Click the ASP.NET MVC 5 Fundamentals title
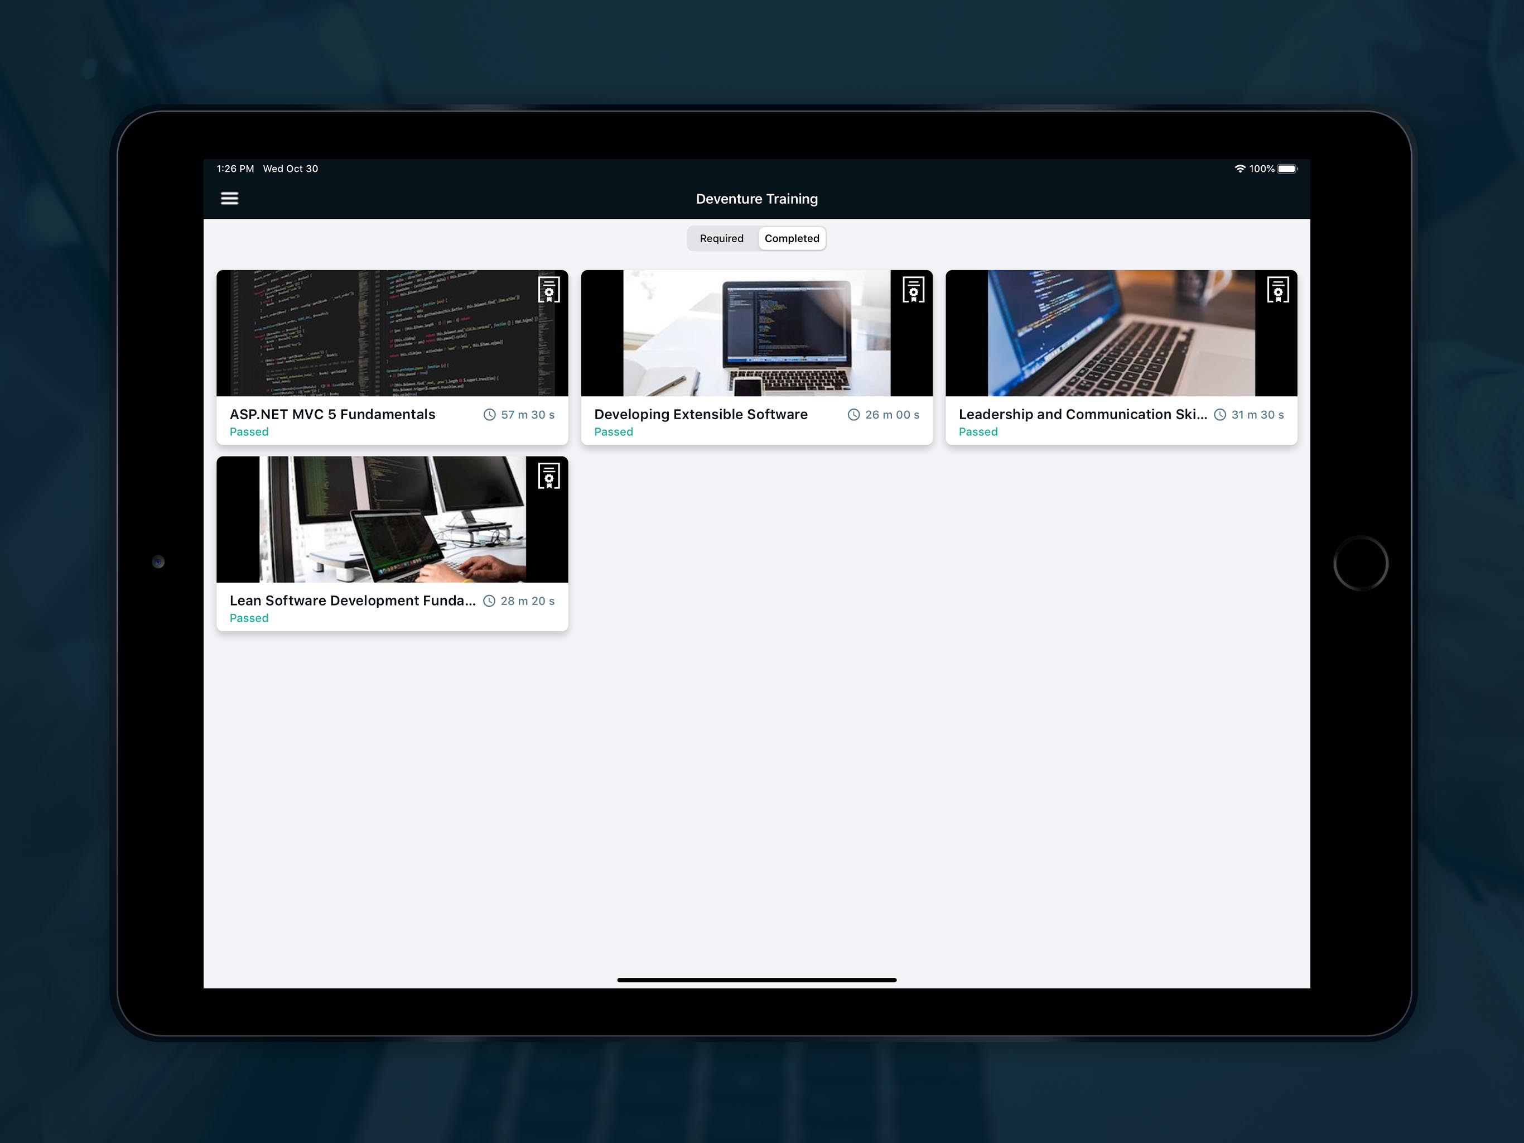This screenshot has width=1524, height=1143. click(x=332, y=414)
